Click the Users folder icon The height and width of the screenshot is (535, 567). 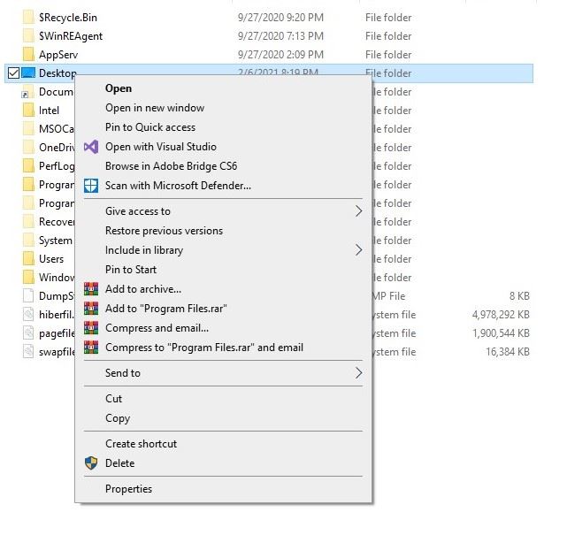[x=28, y=259]
